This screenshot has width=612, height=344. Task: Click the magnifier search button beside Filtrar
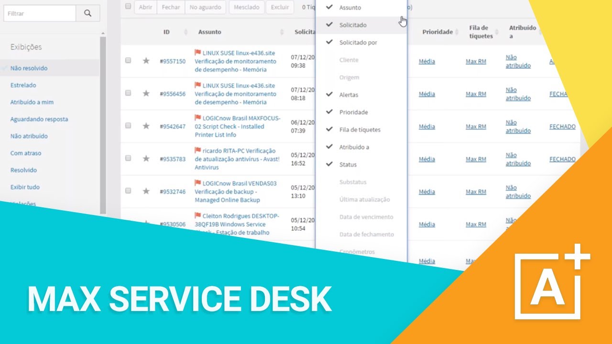(87, 13)
